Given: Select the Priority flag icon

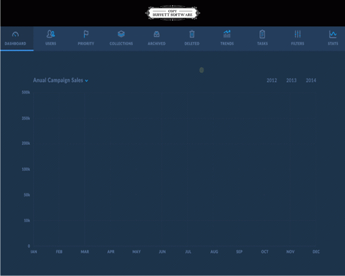Looking at the screenshot, I should point(86,34).
